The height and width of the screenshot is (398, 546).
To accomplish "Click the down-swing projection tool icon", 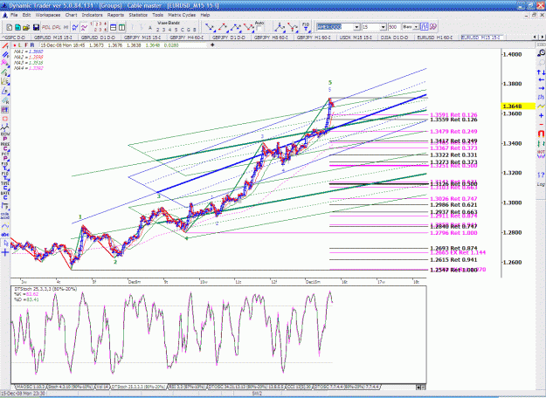I will tap(210, 27).
